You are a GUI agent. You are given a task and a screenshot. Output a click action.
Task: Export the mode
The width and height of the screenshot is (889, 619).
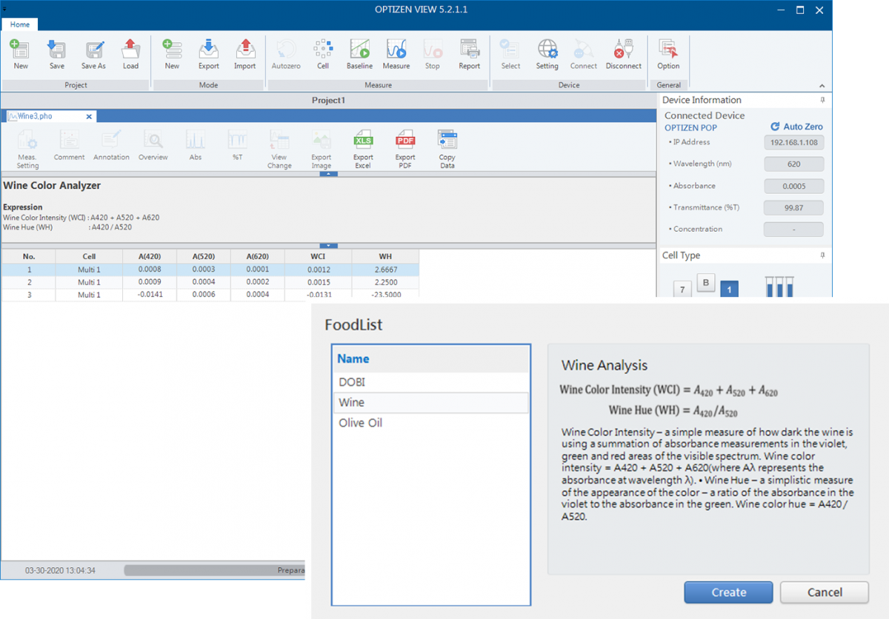209,55
